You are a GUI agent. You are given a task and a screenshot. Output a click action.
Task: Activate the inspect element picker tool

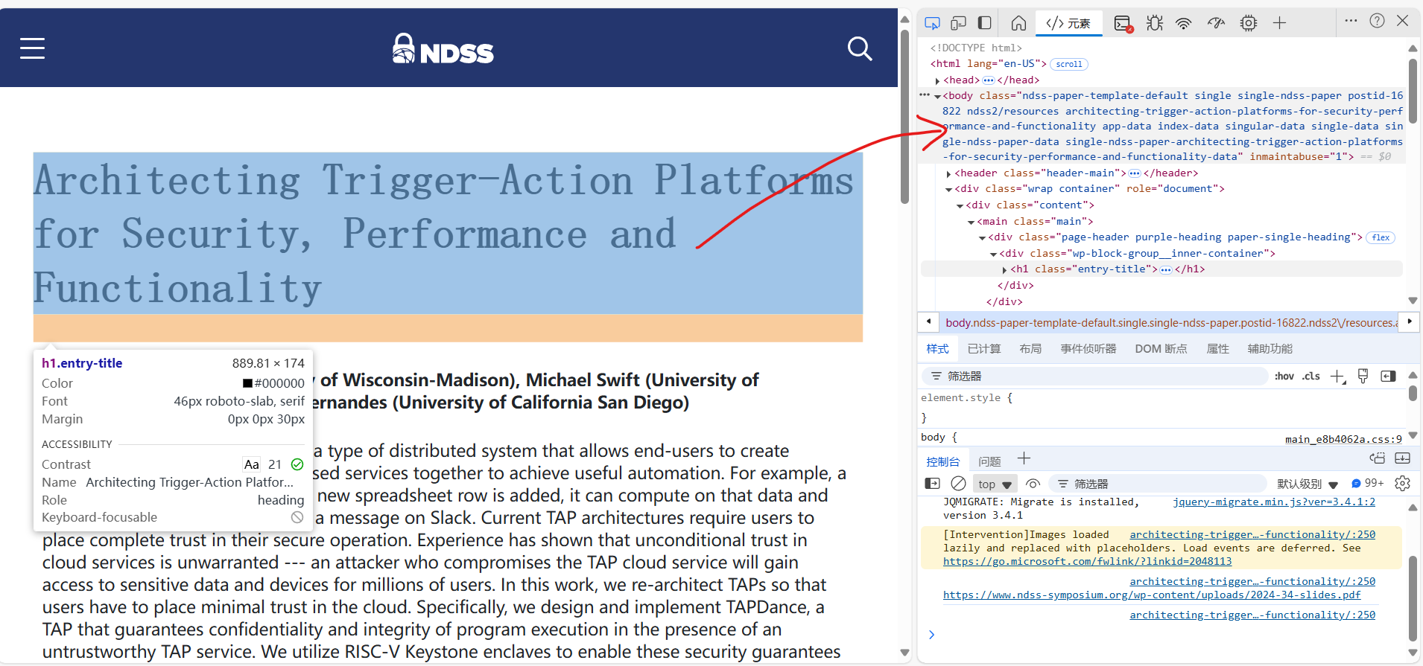click(932, 23)
